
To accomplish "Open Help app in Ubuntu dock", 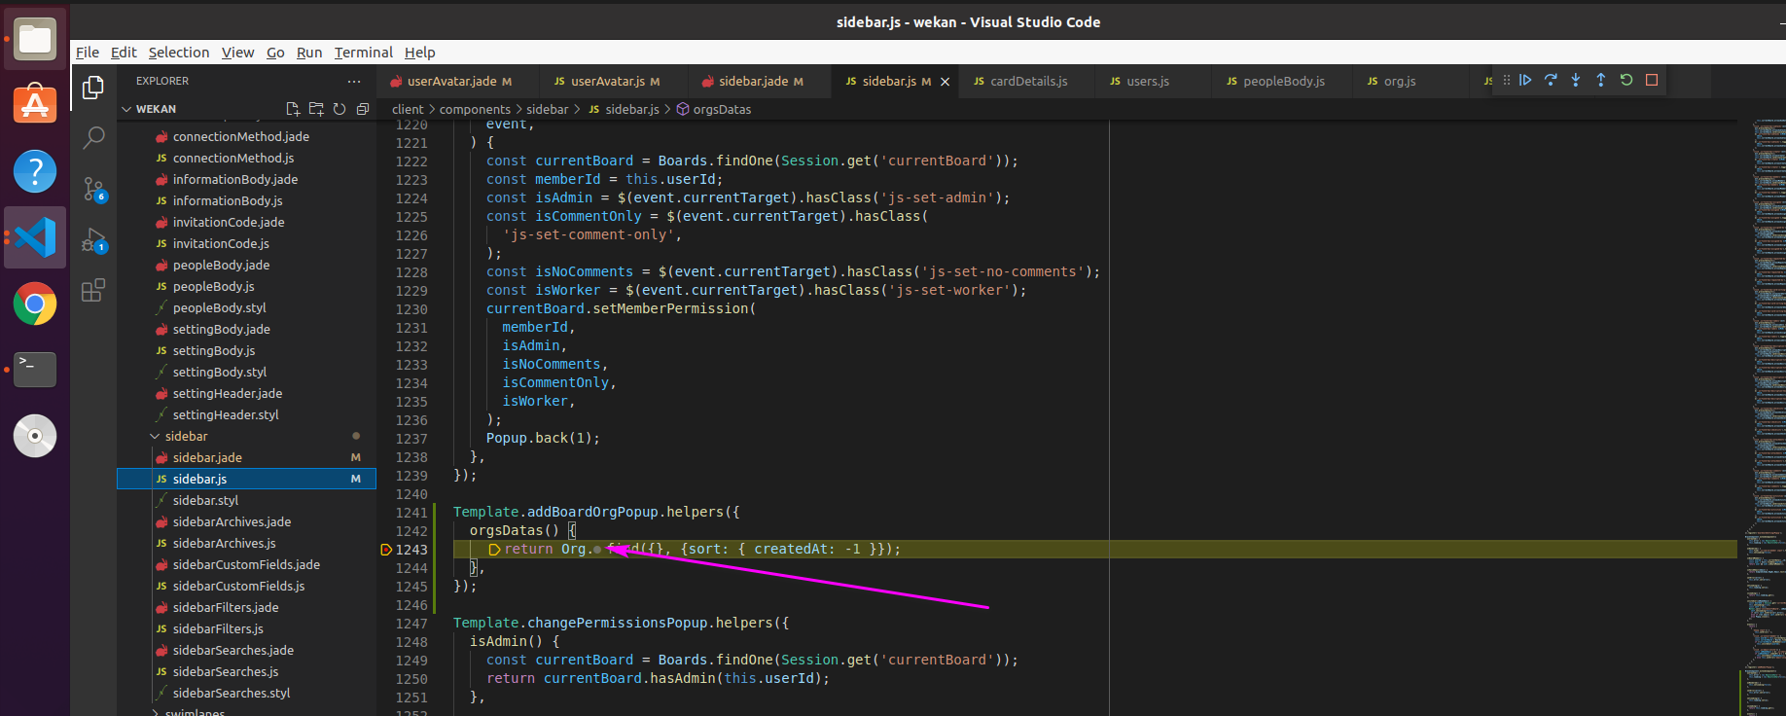I will pyautogui.click(x=35, y=171).
